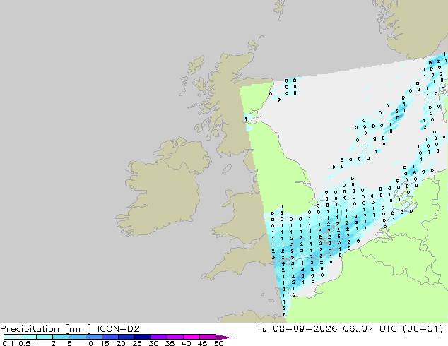Choose the 5 to 10 mm legend swatch

click(x=77, y=337)
